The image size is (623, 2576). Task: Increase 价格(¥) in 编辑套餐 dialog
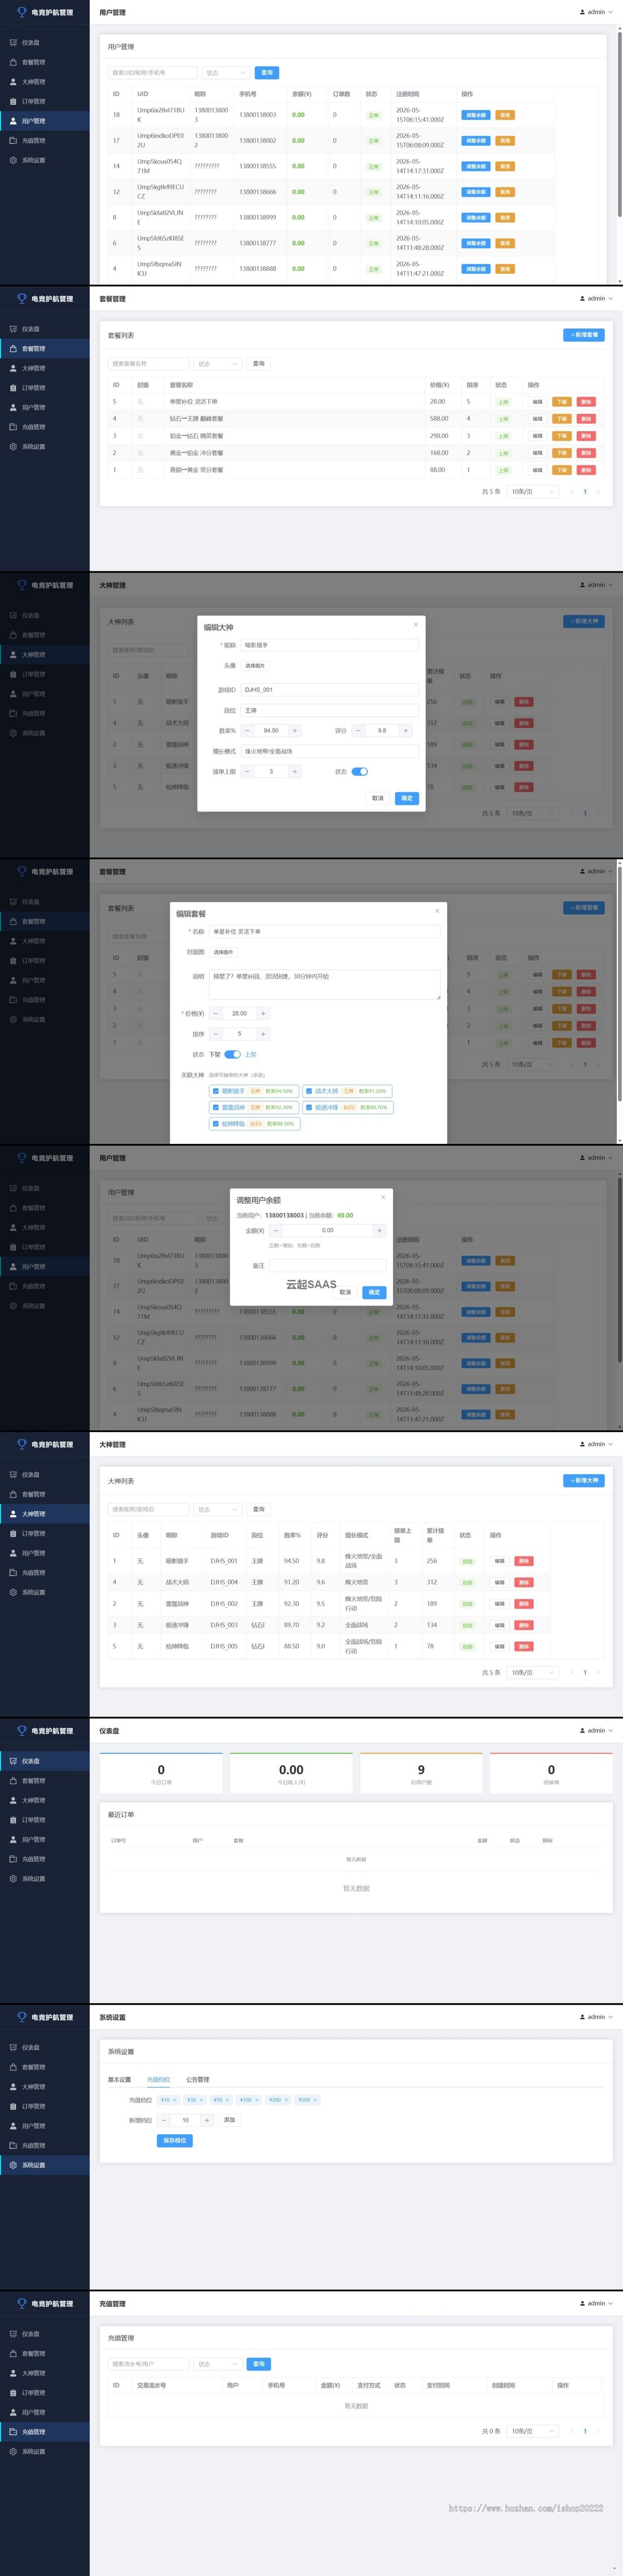tap(263, 1013)
